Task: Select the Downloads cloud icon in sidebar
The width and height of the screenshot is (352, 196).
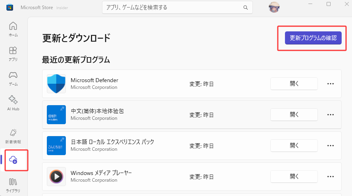Action: [x=13, y=160]
